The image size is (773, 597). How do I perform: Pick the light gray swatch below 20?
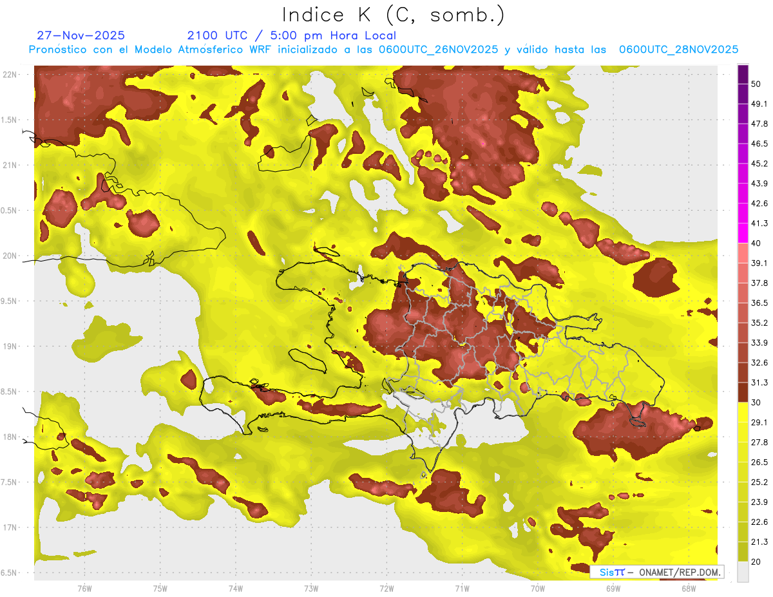point(743,572)
